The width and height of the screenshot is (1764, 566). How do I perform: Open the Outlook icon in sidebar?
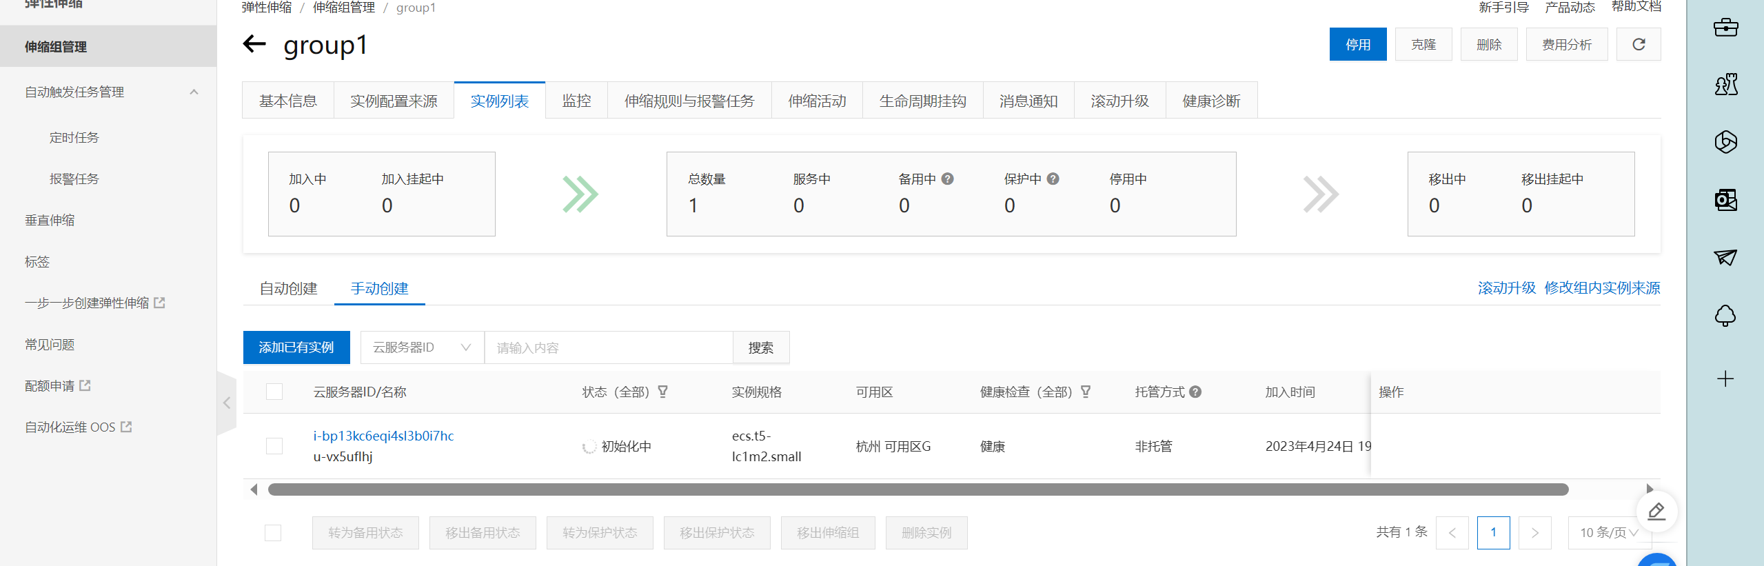(1725, 200)
